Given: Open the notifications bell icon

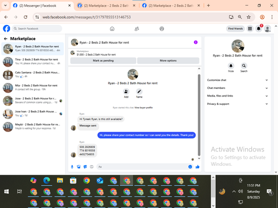Looking at the screenshot, I should tap(259, 29).
